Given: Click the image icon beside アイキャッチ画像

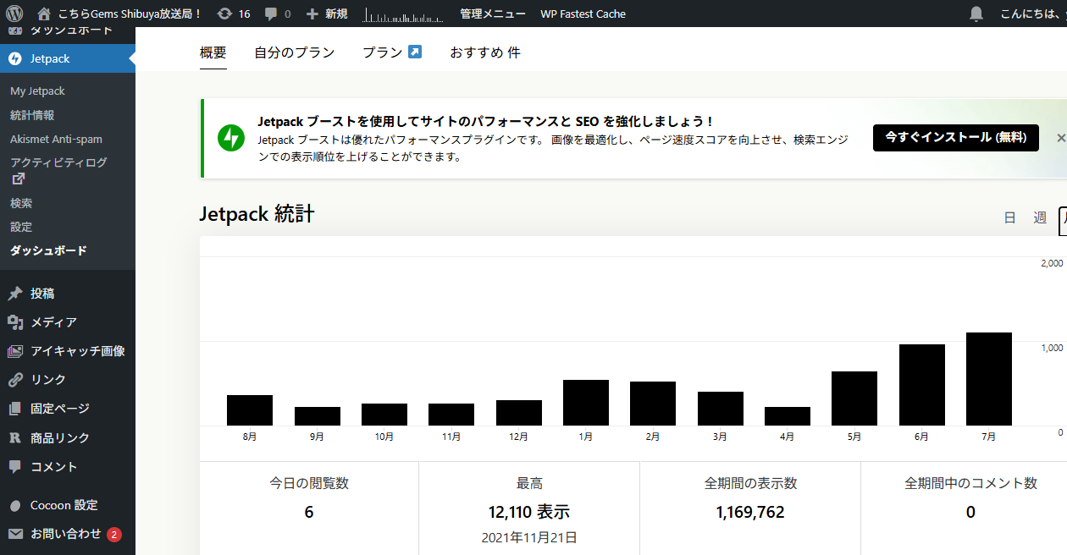Looking at the screenshot, I should [15, 351].
